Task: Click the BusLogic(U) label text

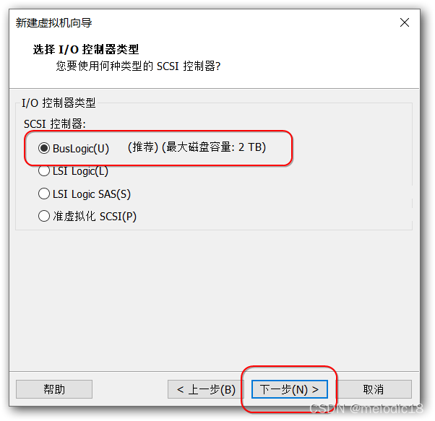Action: point(81,149)
